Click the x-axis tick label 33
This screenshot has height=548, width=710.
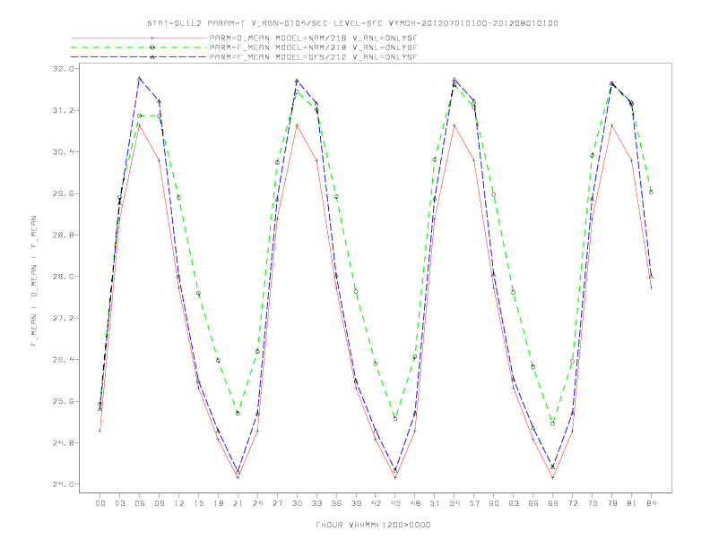317,503
